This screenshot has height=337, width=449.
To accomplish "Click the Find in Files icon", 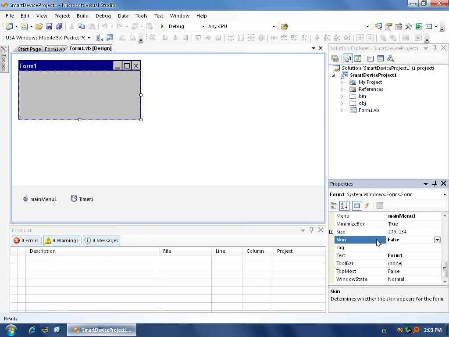I will click(x=284, y=26).
